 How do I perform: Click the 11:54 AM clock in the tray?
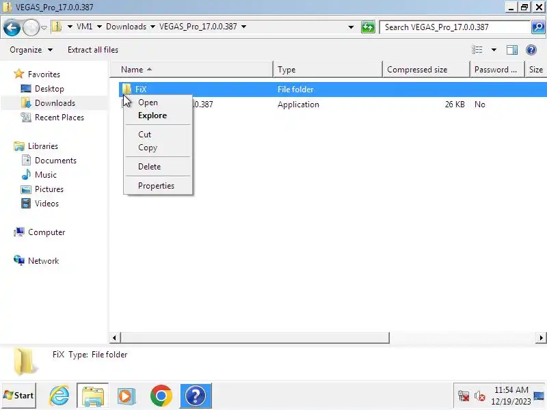coord(511,389)
